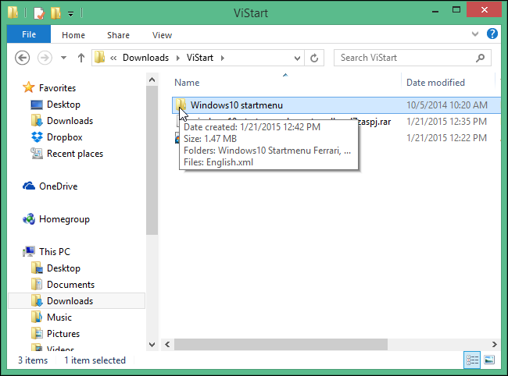The height and width of the screenshot is (376, 508).
Task: Open Customize Quick Access Toolbar dropdown
Action: pyautogui.click(x=70, y=13)
